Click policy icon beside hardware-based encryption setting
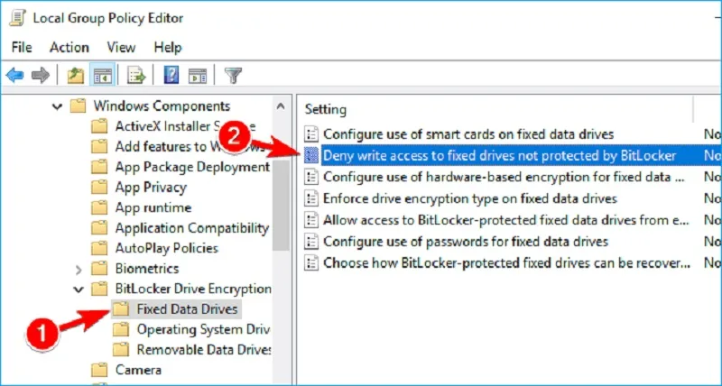The height and width of the screenshot is (386, 722). [x=311, y=177]
